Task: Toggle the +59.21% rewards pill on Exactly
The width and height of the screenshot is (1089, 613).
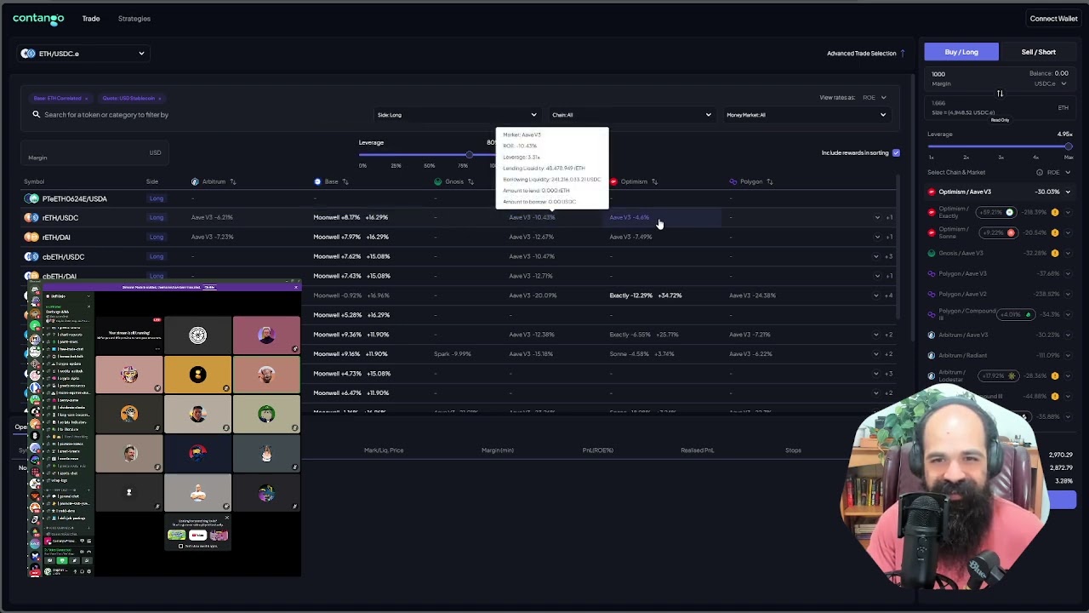Action: pyautogui.click(x=997, y=212)
